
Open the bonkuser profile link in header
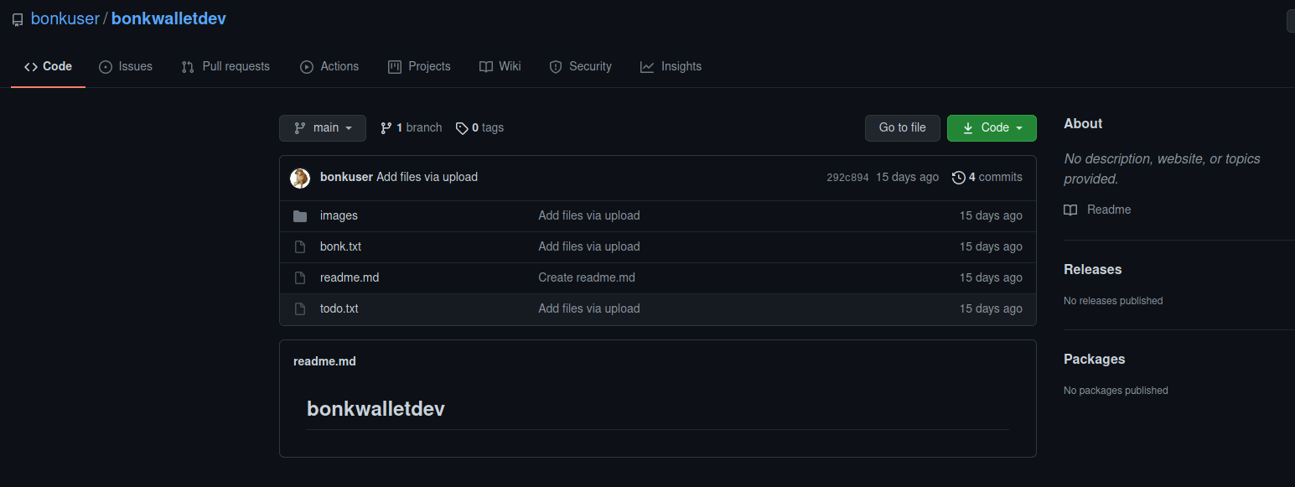65,18
